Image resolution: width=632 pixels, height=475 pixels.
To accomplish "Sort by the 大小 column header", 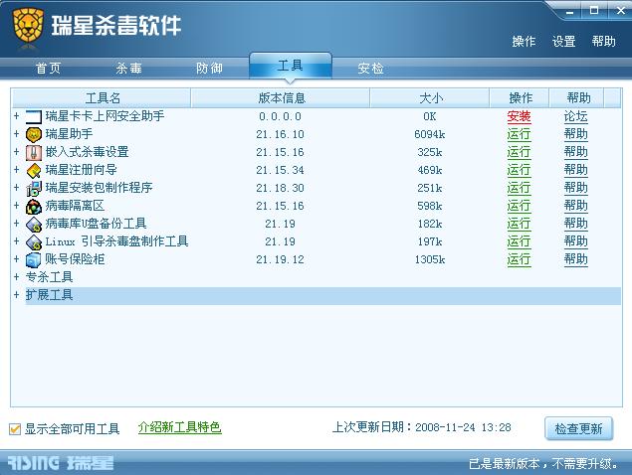I will click(430, 98).
